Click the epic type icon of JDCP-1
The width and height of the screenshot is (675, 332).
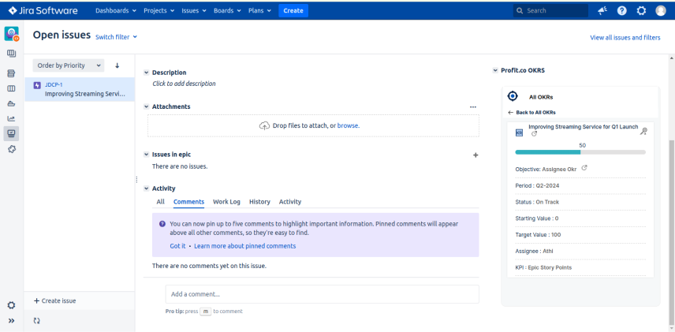37,85
